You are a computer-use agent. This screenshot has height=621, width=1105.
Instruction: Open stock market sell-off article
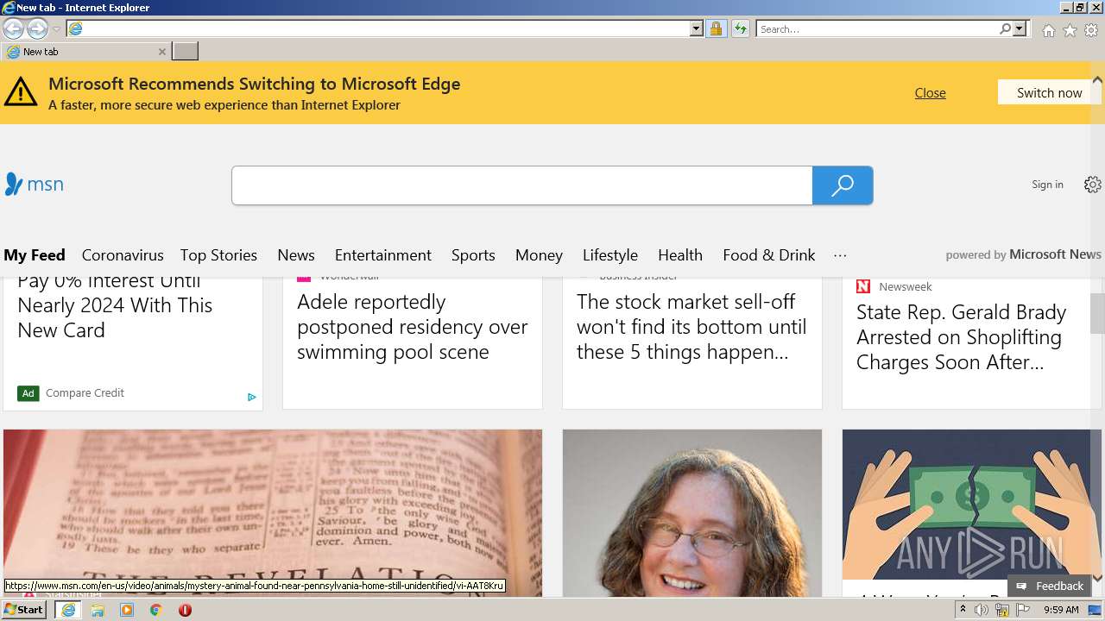click(691, 327)
